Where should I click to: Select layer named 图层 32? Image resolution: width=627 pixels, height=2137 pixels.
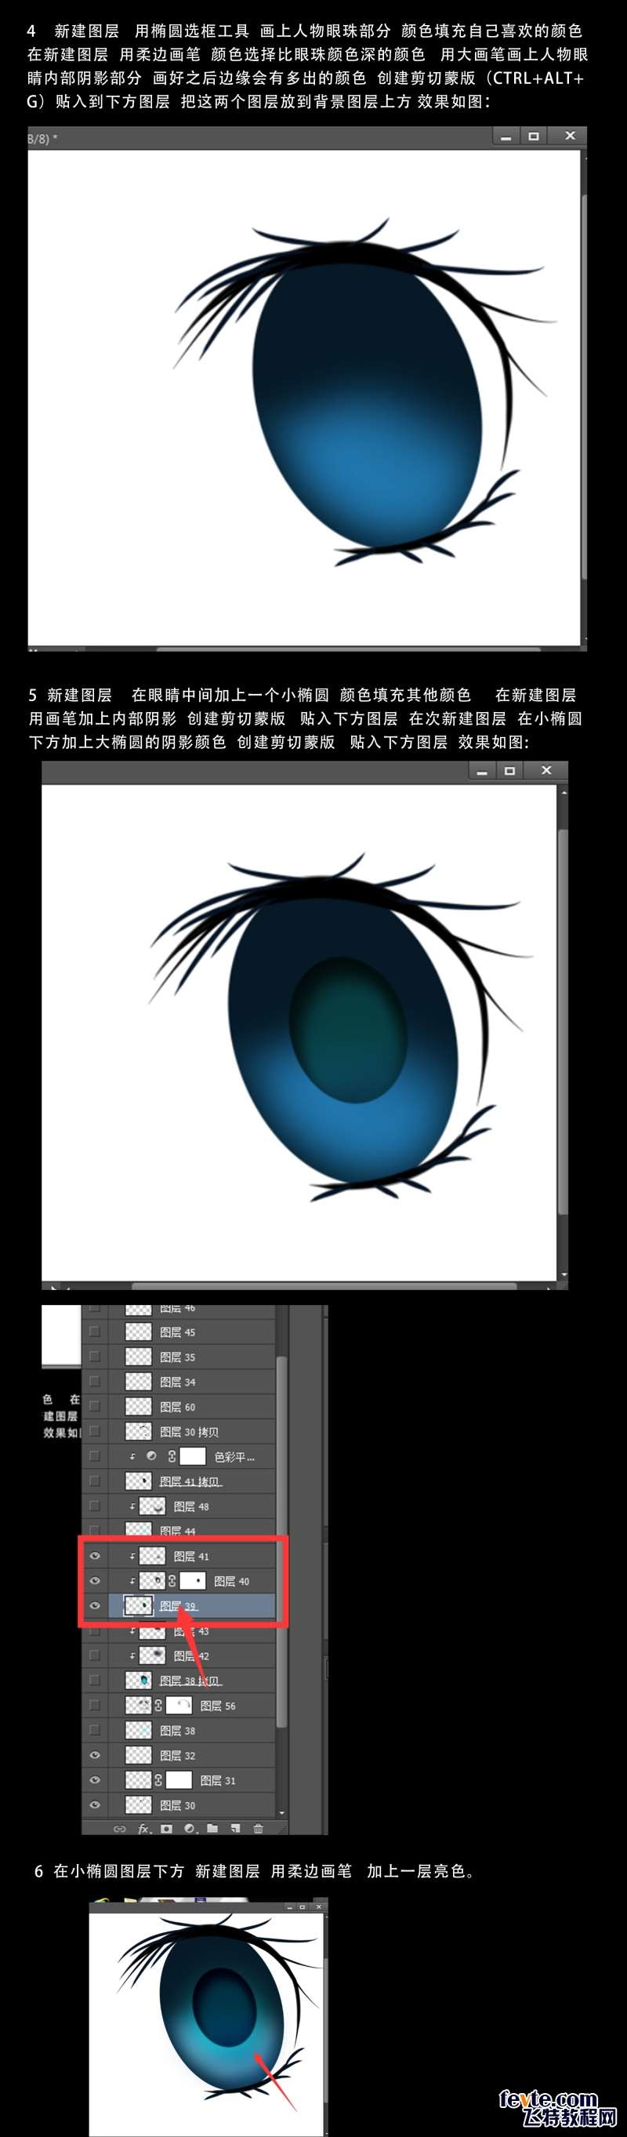click(177, 1755)
